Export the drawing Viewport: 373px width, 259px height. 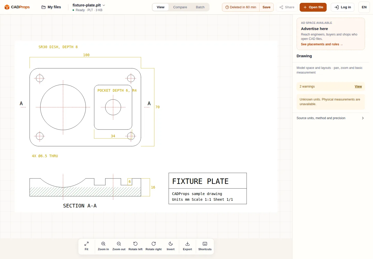pos(188,246)
